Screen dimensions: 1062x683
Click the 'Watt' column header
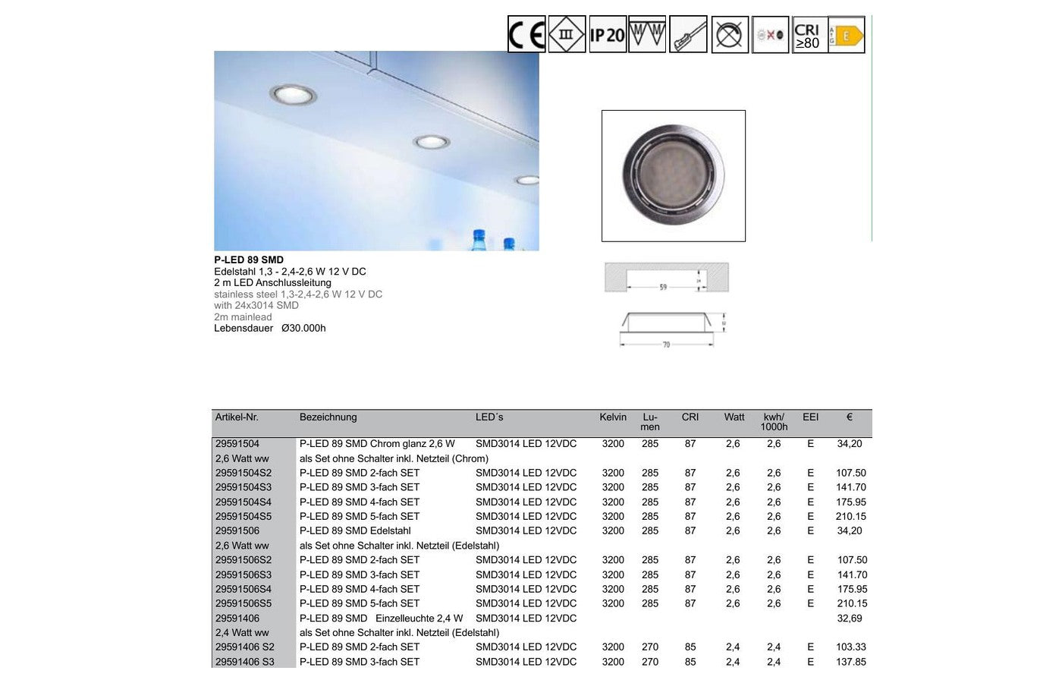(734, 417)
